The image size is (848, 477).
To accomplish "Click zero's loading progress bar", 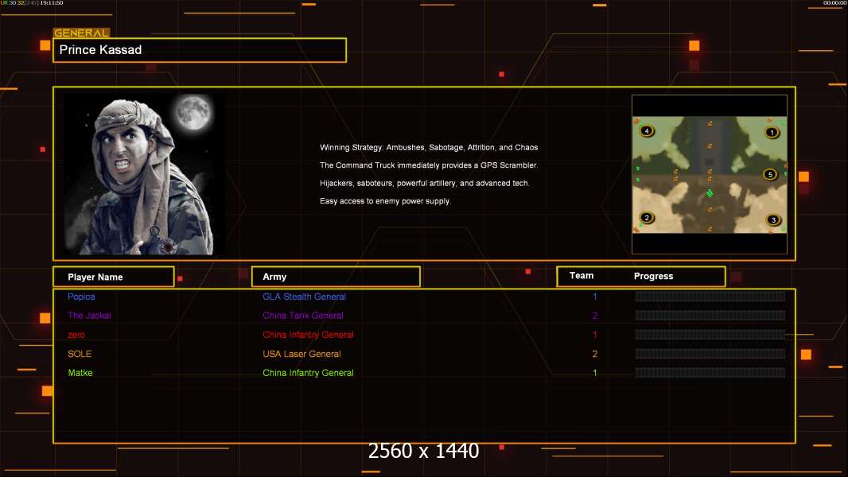I will point(710,335).
